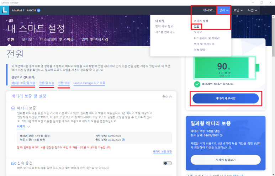Click the Lenovo L logo icon
The height and width of the screenshot is (176, 275).
click(5, 10)
